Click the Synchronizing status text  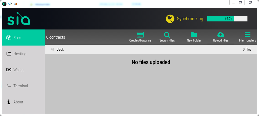[x=190, y=19]
